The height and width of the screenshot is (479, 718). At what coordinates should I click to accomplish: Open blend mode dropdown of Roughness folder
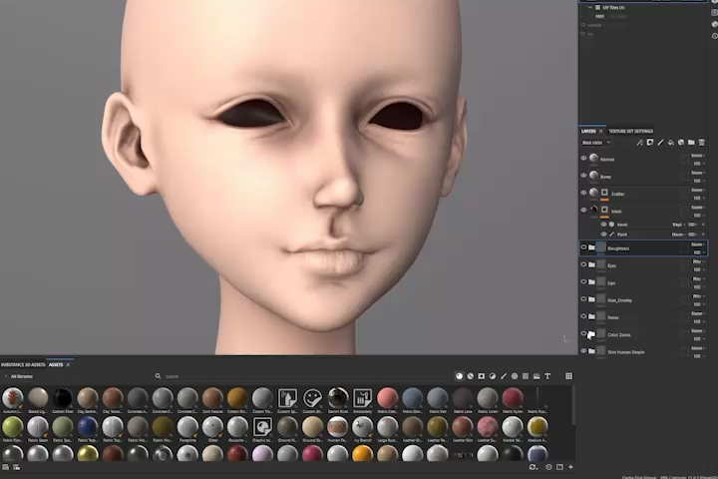(698, 244)
